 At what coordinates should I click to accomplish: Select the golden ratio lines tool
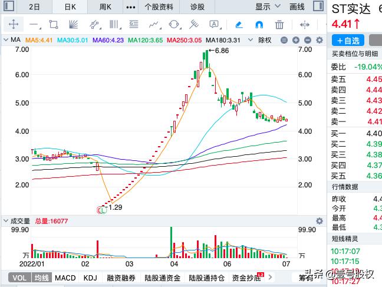click(134, 24)
